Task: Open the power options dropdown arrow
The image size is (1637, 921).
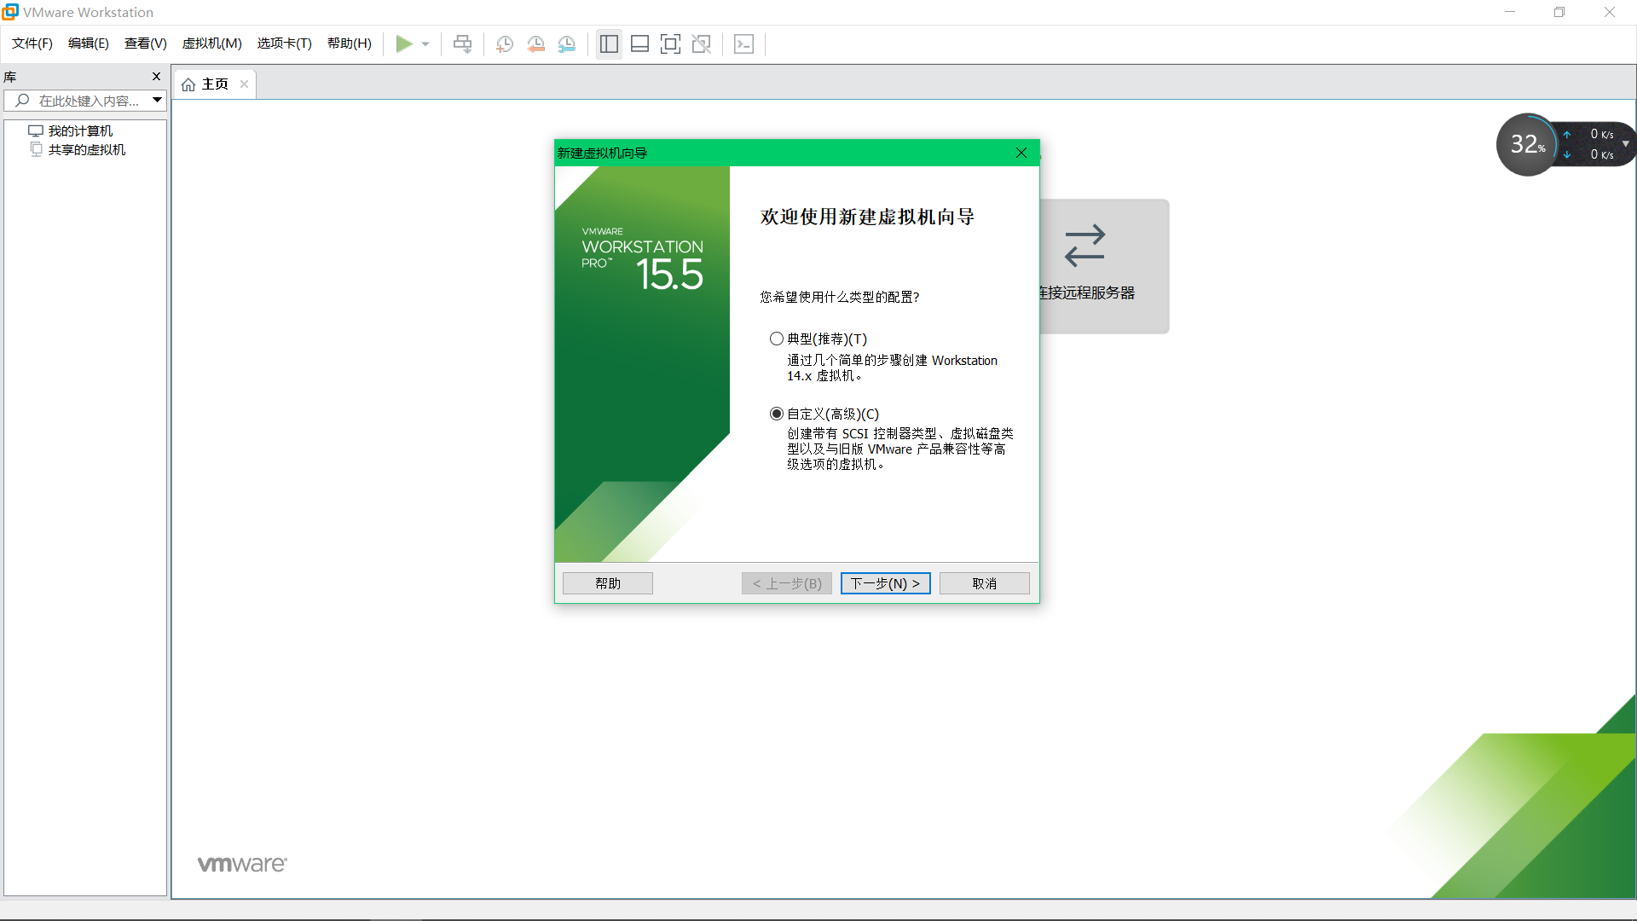Action: pyautogui.click(x=425, y=44)
